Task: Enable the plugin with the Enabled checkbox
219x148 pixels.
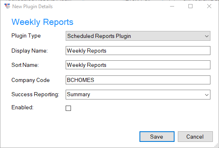Action: pyautogui.click(x=68, y=108)
